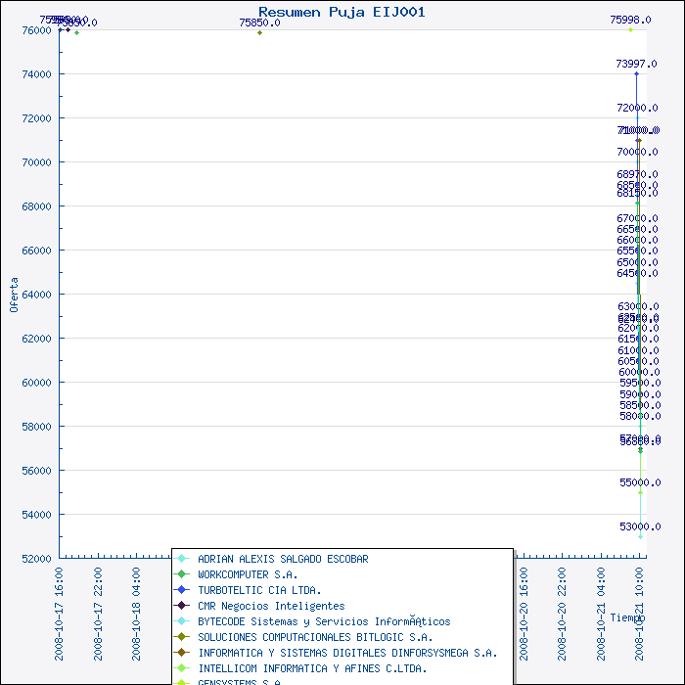Screen dimensions: 685x685
Task: Click the 75998.0 data point label
Action: tap(630, 20)
